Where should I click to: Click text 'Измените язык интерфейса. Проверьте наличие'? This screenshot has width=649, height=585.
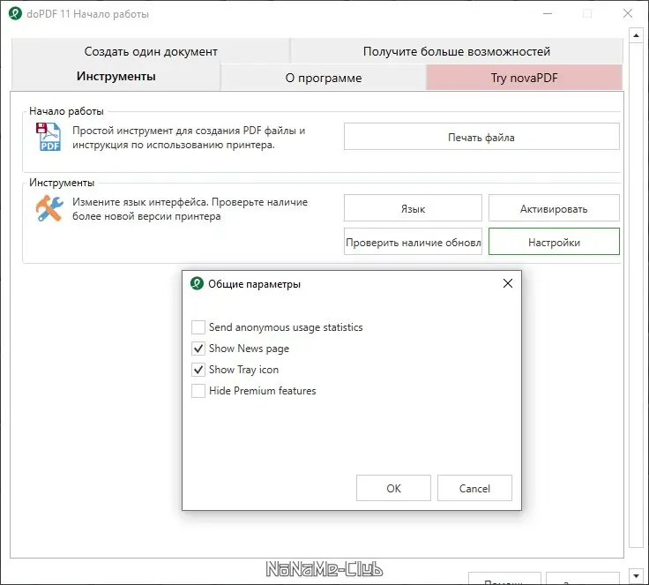(x=190, y=202)
